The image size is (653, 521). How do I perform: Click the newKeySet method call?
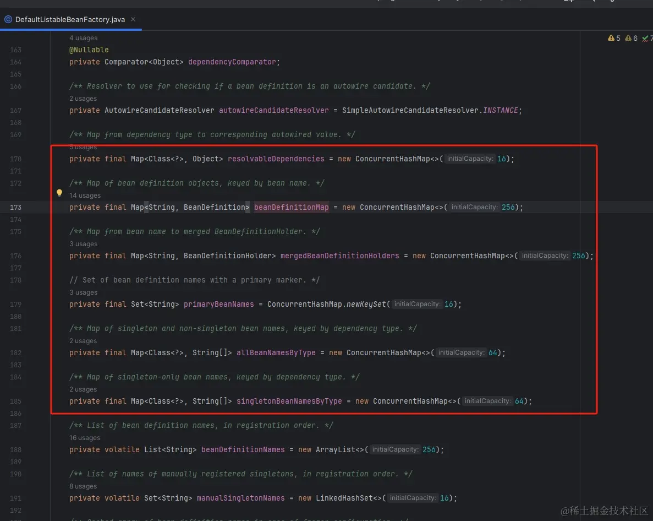(x=366, y=304)
